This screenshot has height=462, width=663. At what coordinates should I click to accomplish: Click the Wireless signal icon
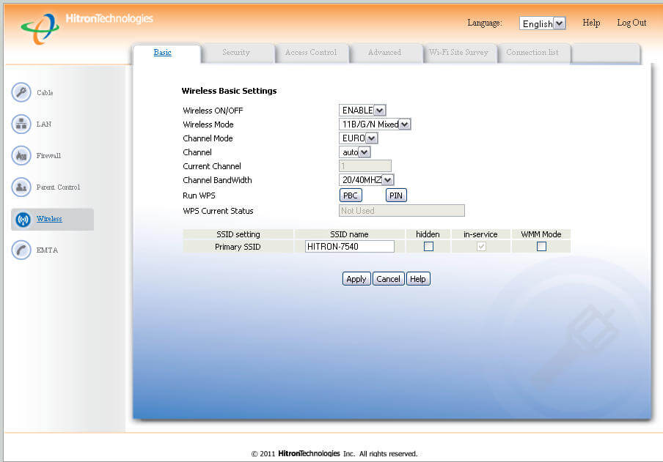(x=22, y=220)
